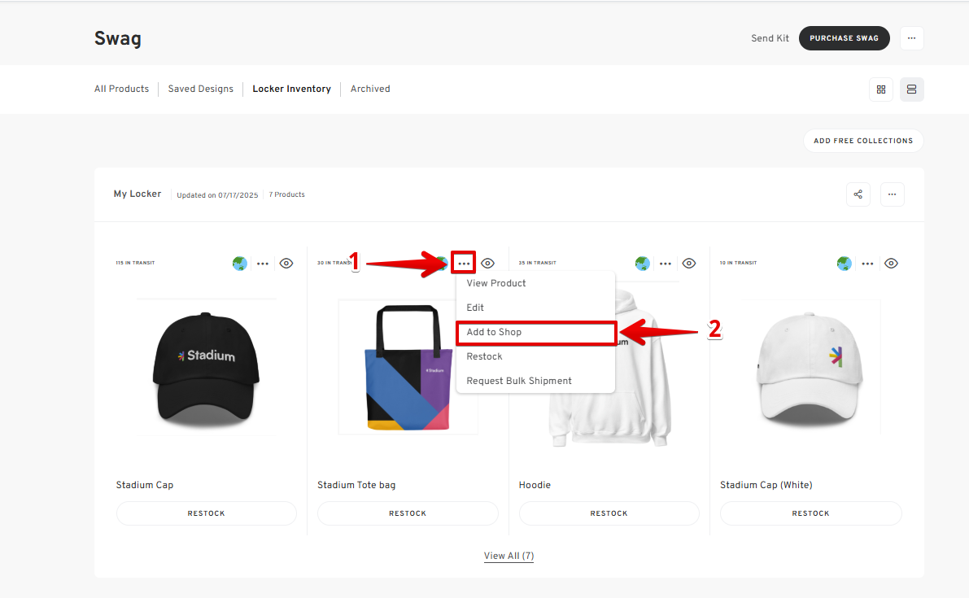Viewport: 969px width, 598px height.
Task: Click Restock under Stadium Tote bag
Action: [x=408, y=513]
